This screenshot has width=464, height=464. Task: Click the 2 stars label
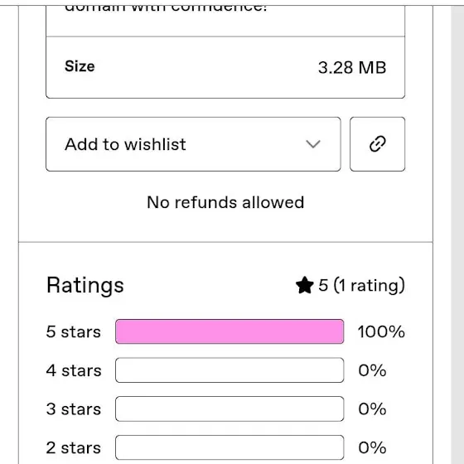click(x=74, y=447)
